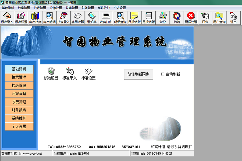The image size is (242, 161).
Task: Select 抄表管理 in the sidebar
Action: point(19,85)
